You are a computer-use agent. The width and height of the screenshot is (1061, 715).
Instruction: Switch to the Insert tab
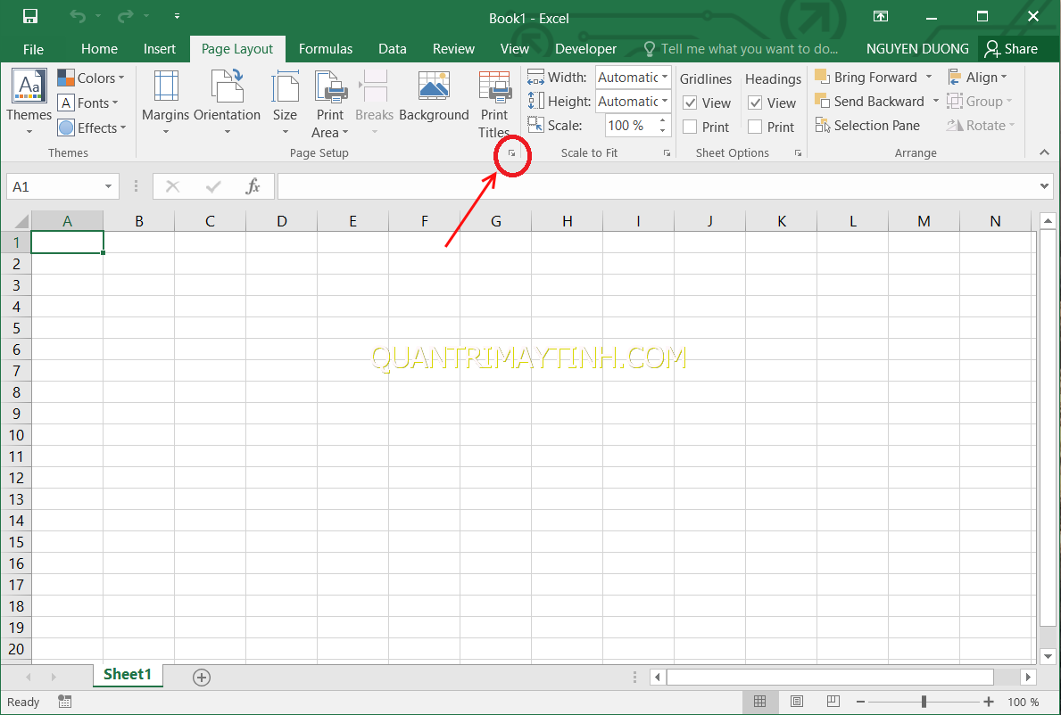pyautogui.click(x=160, y=49)
